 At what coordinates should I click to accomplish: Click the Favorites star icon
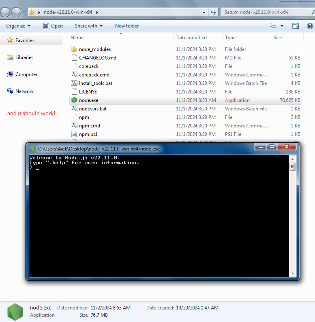[x=10, y=40]
